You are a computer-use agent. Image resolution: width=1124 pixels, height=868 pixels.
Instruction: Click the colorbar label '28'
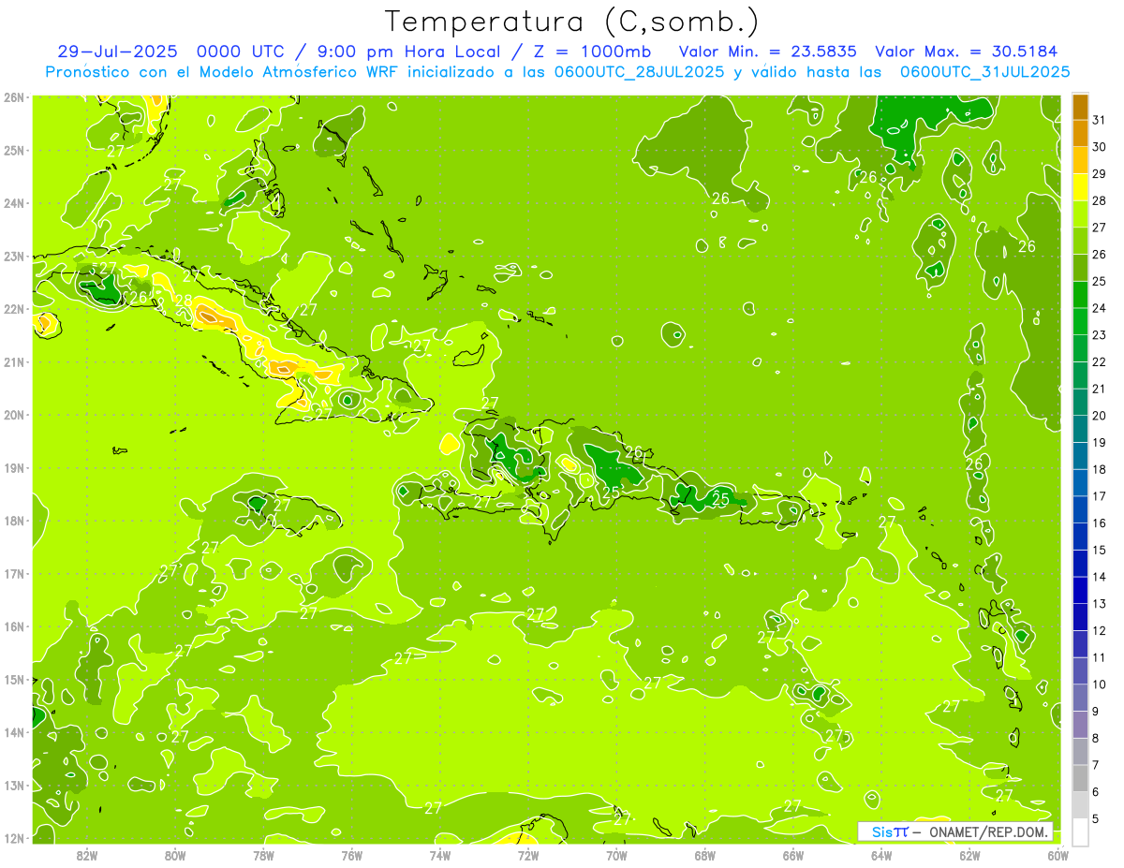pyautogui.click(x=1099, y=200)
